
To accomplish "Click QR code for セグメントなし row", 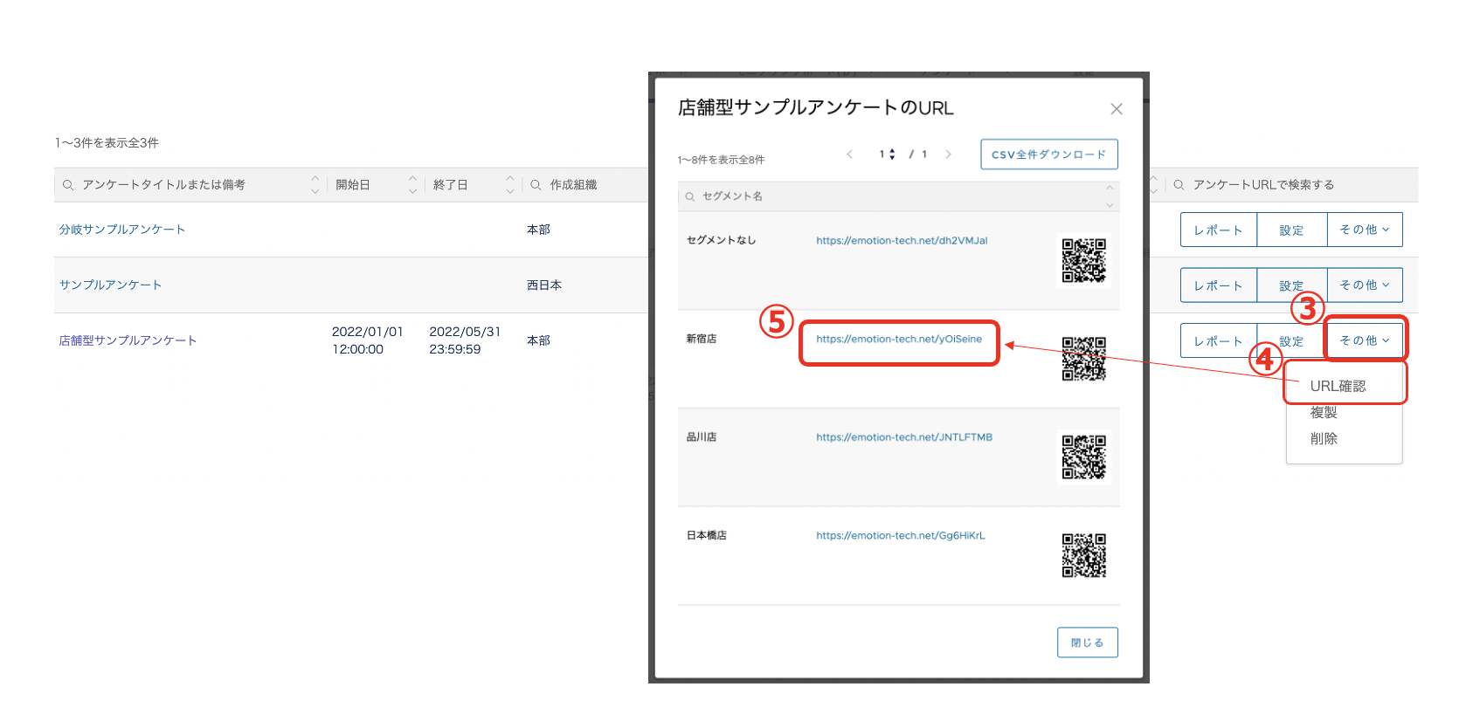I will coord(1083,260).
